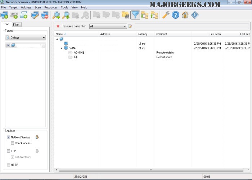The height and width of the screenshot is (180, 252).
Task: Tick the Check access checkbox
Action: [x=13, y=143]
